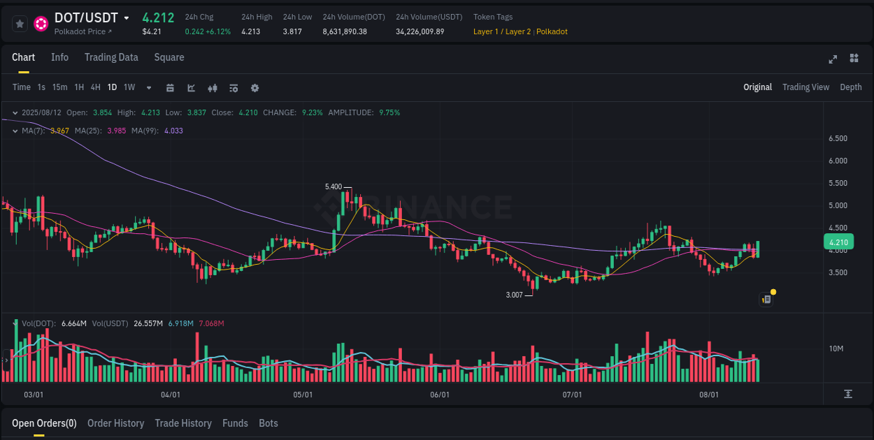Enable the 4H candle interval
874x440 pixels.
pyautogui.click(x=95, y=87)
